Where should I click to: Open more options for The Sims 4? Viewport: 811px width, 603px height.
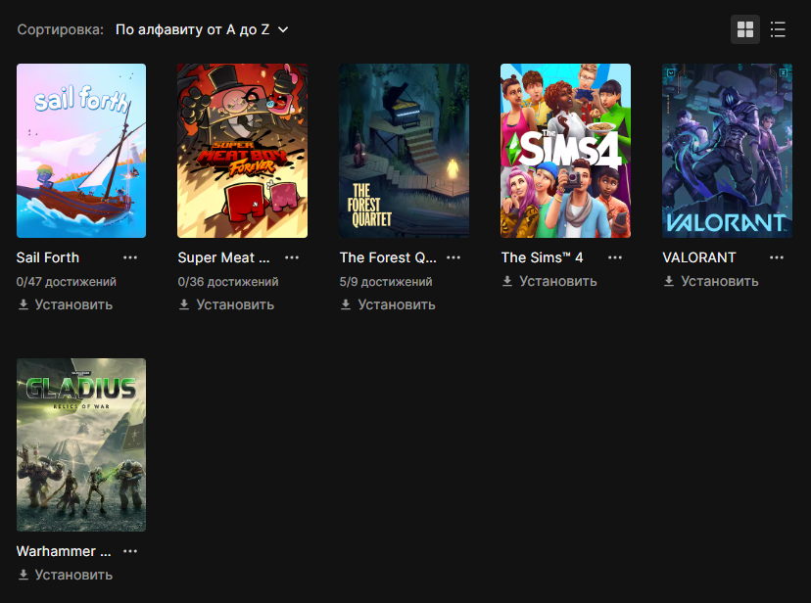tap(615, 257)
